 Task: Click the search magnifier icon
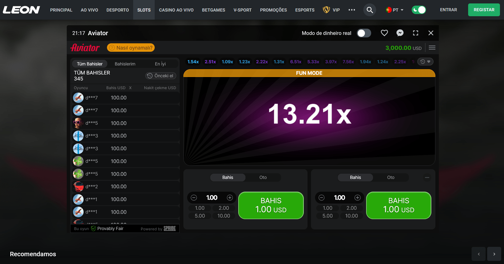click(x=370, y=10)
